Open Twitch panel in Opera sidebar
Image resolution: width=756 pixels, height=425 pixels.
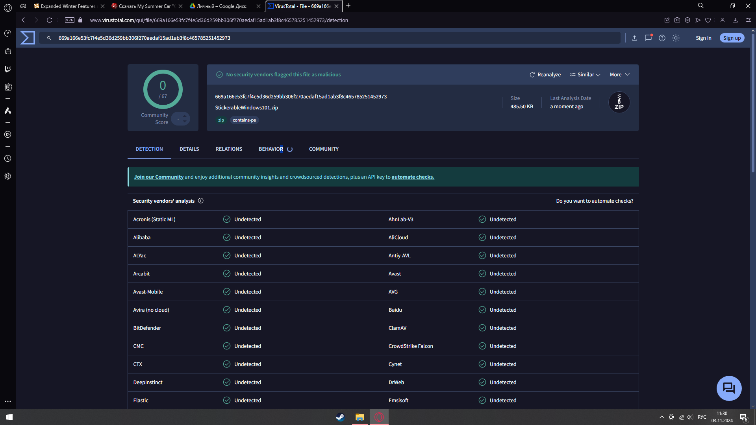[x=8, y=69]
